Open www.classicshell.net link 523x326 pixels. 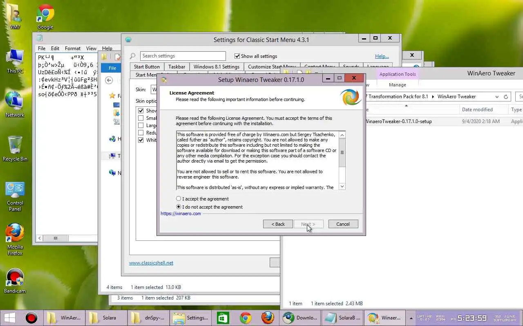151,263
